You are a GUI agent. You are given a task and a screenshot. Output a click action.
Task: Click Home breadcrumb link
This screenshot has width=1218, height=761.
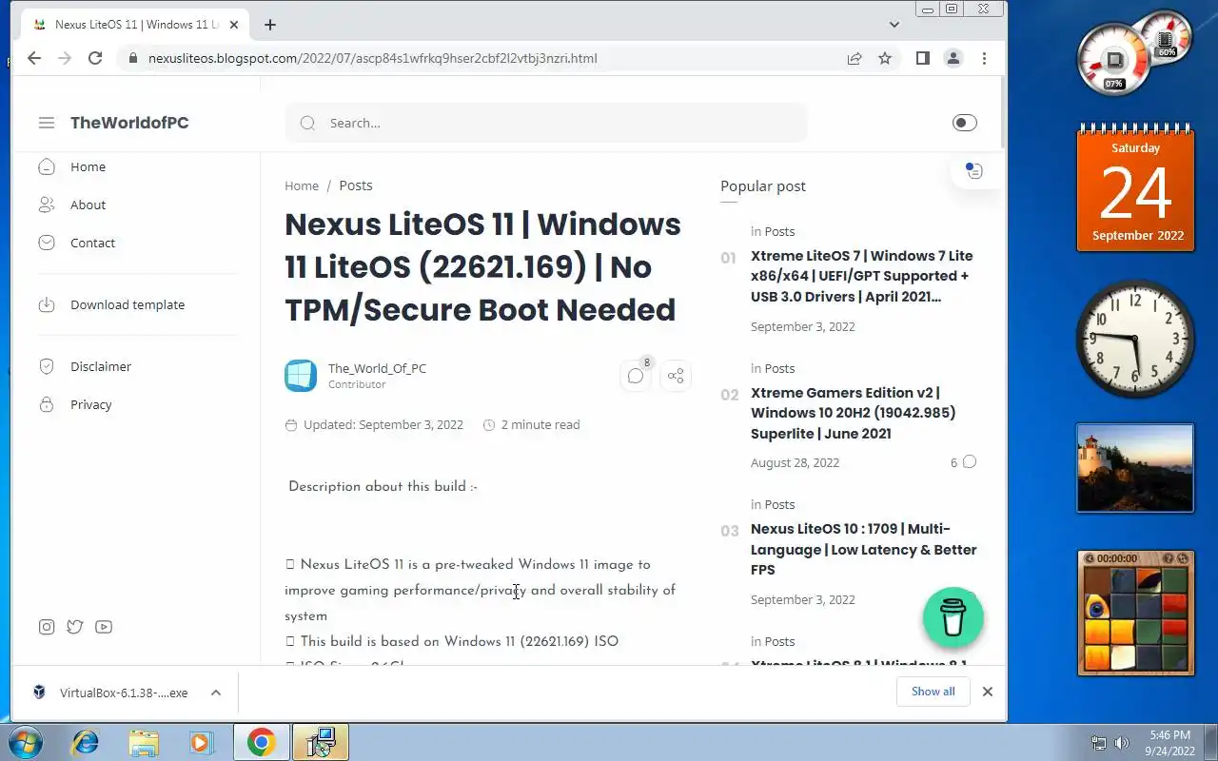point(302,185)
